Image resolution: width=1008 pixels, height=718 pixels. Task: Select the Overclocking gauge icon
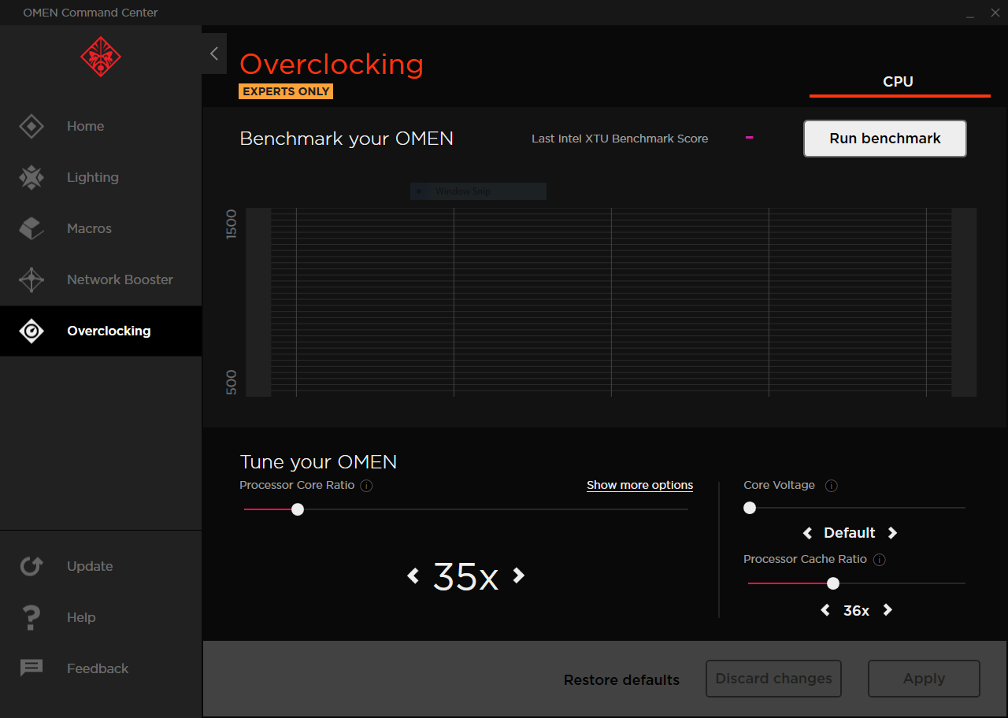(x=31, y=331)
